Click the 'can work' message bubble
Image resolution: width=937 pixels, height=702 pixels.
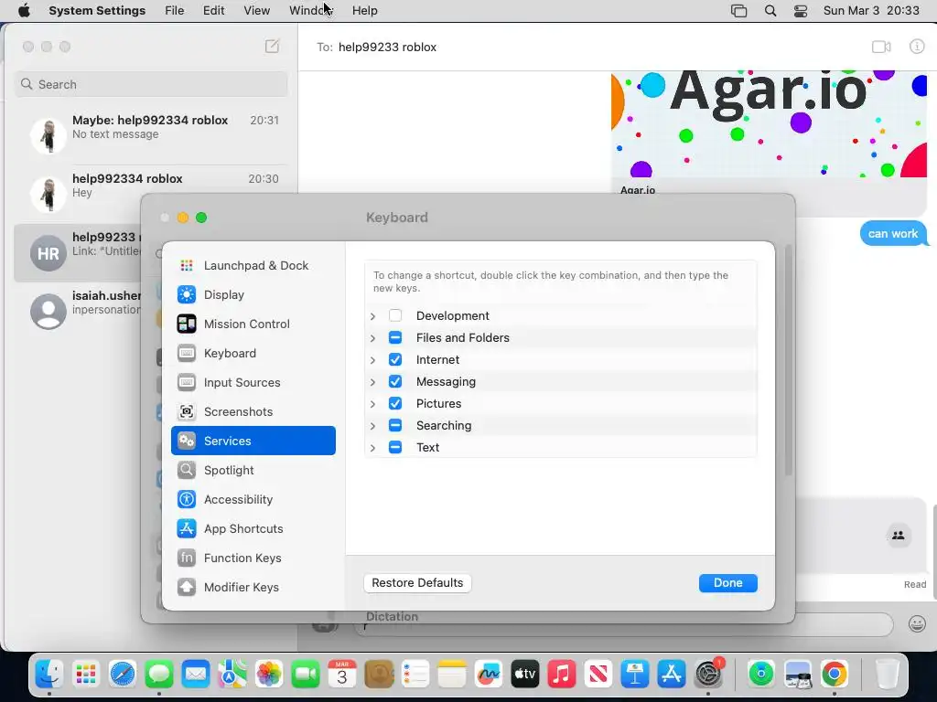[893, 233]
